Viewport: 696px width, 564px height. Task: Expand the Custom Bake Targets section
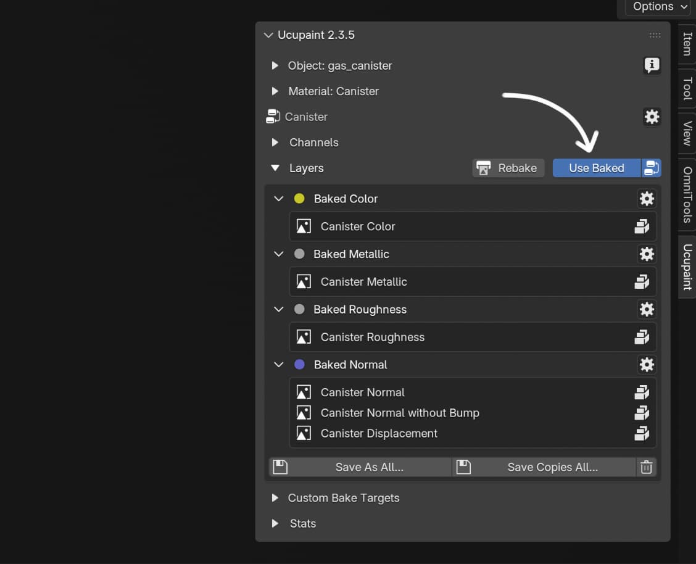click(275, 498)
